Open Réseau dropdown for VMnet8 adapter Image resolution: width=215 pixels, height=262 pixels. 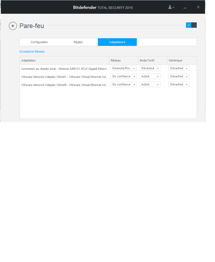[124, 84]
